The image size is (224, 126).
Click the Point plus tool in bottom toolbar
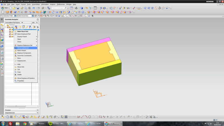pyautogui.click(x=108, y=117)
